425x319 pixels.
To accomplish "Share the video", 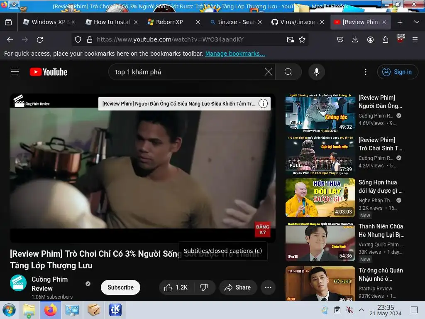I will [x=238, y=287].
